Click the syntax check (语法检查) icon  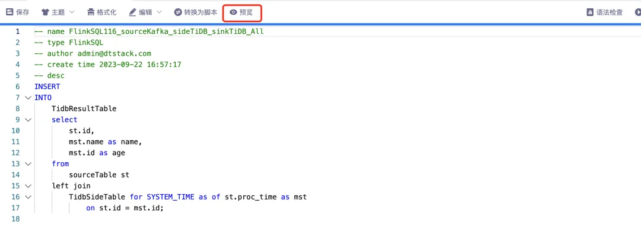[x=591, y=12]
